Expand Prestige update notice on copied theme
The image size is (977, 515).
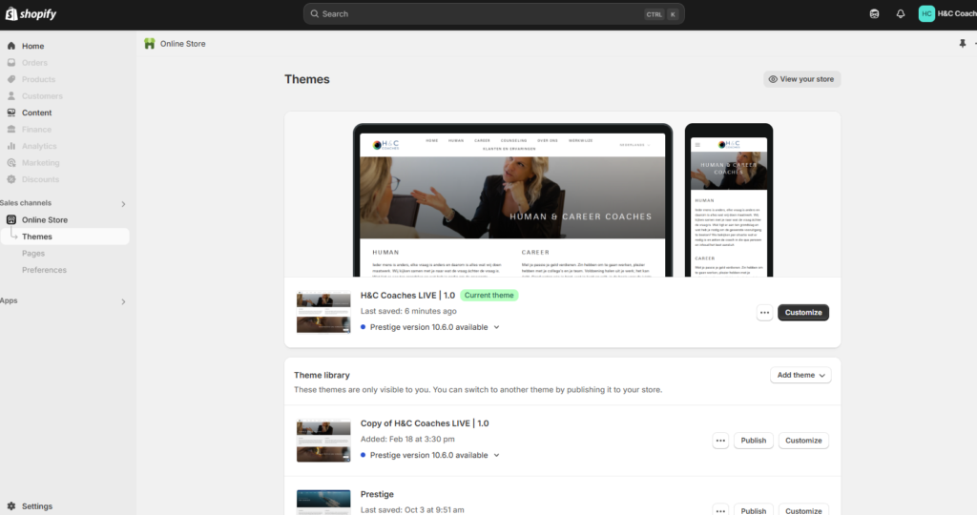pos(496,455)
